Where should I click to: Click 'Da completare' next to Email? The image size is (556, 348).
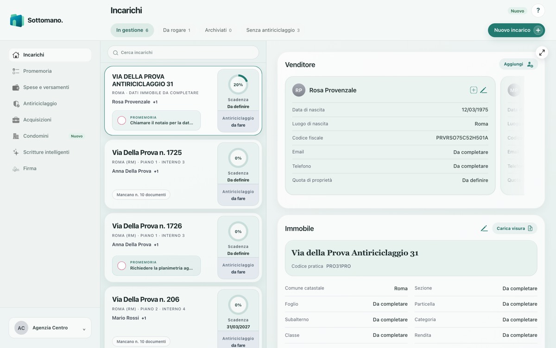(x=471, y=152)
